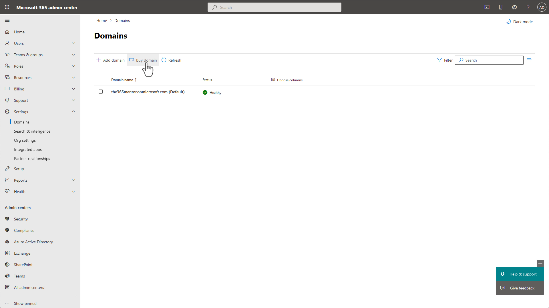
Task: Click the Choose columns icon button
Action: [x=273, y=79]
